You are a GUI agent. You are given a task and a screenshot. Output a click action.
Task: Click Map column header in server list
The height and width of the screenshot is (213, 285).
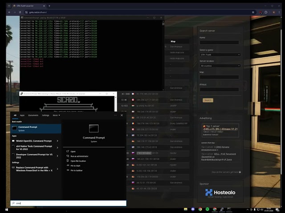(173, 41)
